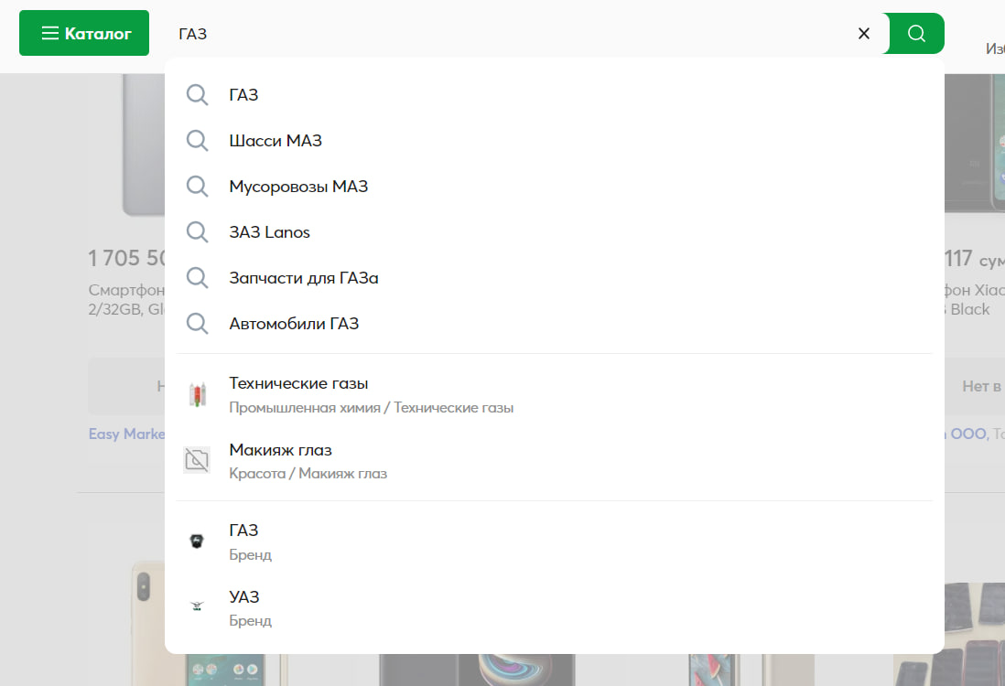Open the Макияж глаз category
Viewport: 1005px width, 686px height.
pos(555,461)
